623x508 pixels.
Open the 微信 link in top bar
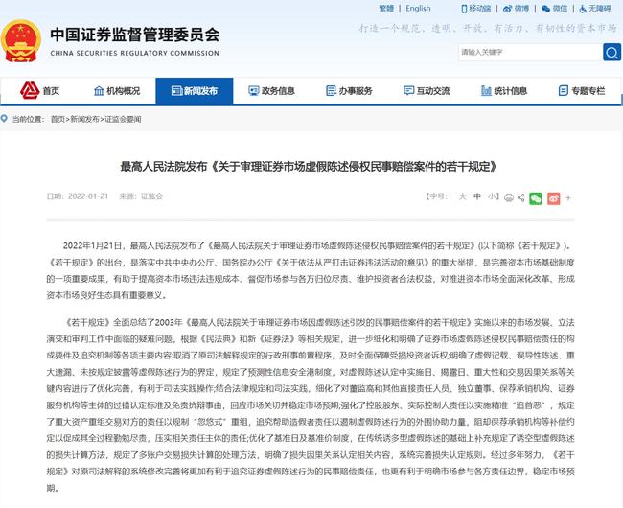coord(561,9)
